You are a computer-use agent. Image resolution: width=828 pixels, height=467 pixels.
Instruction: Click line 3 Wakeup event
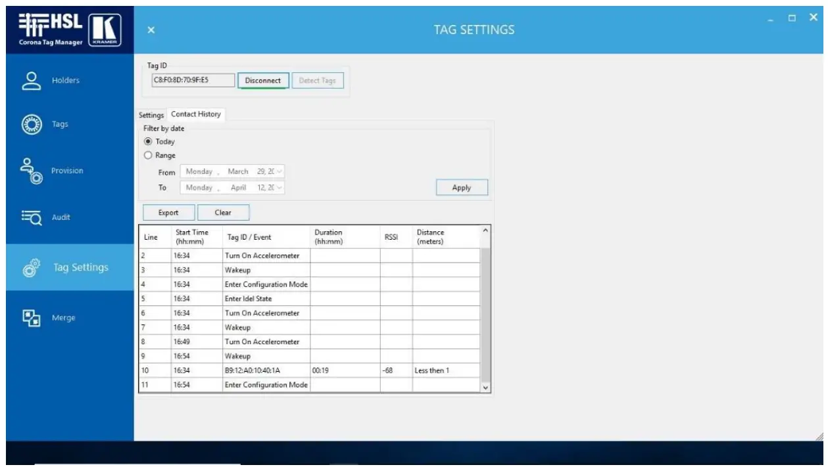(266, 270)
